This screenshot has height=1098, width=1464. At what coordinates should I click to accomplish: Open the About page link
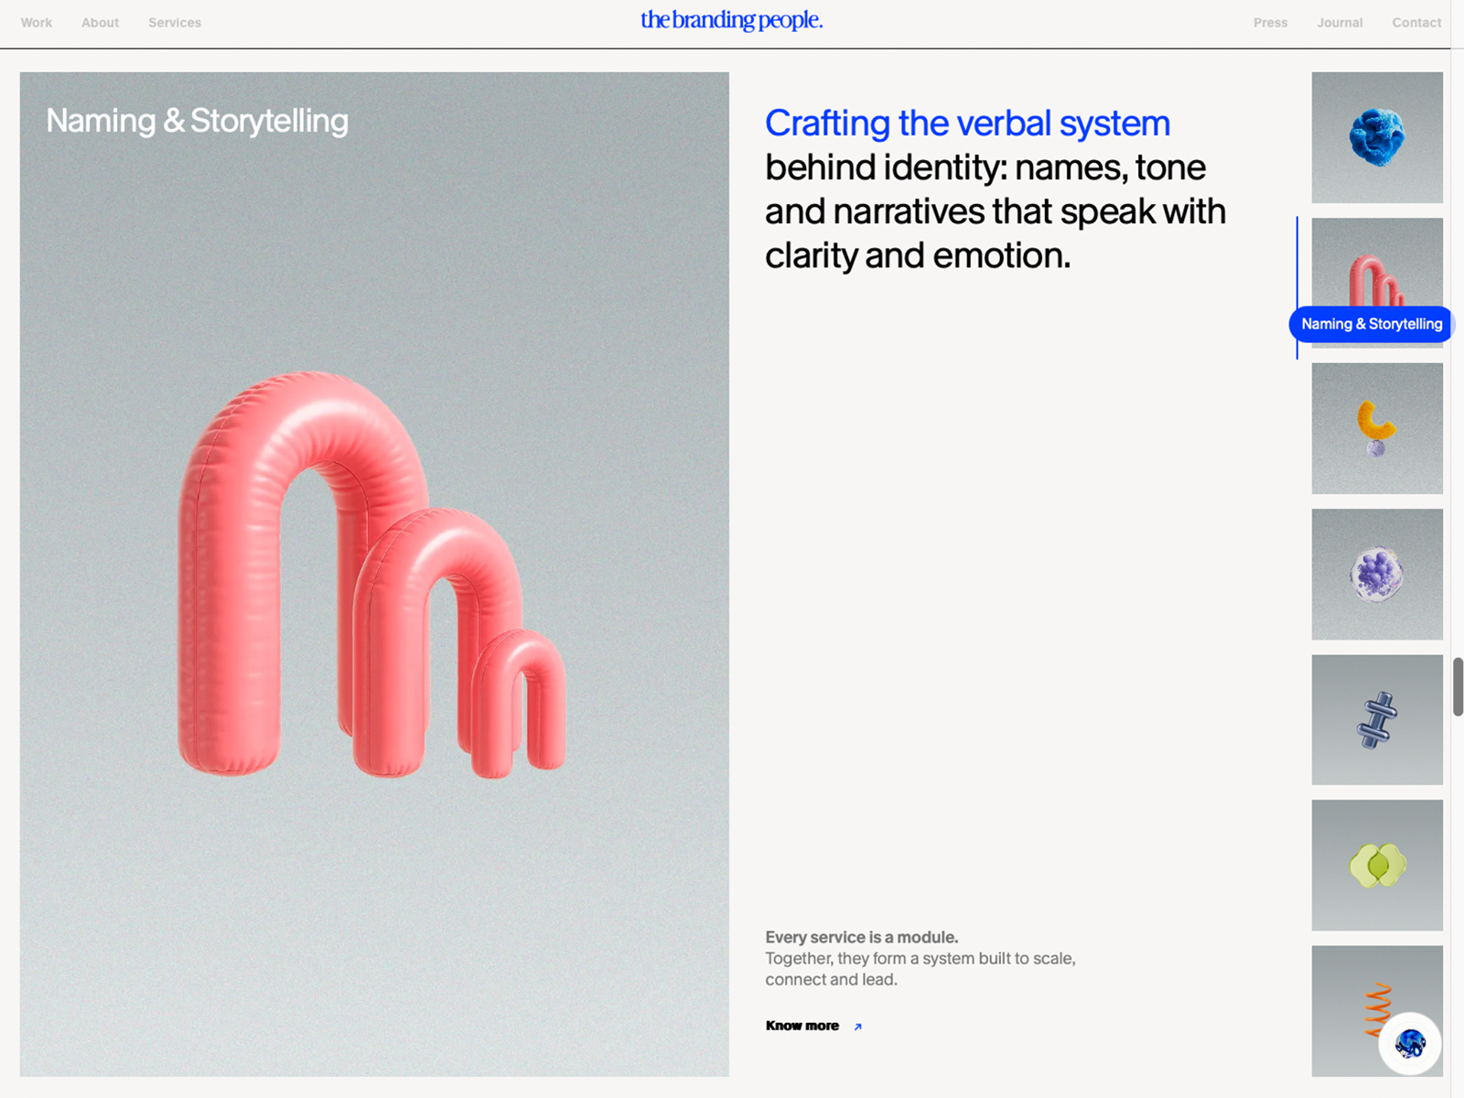tap(100, 23)
